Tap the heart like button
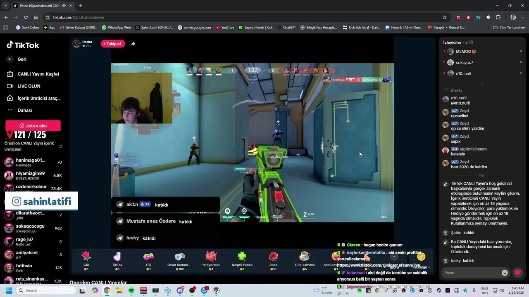This screenshot has height=297, width=529. click(x=517, y=273)
